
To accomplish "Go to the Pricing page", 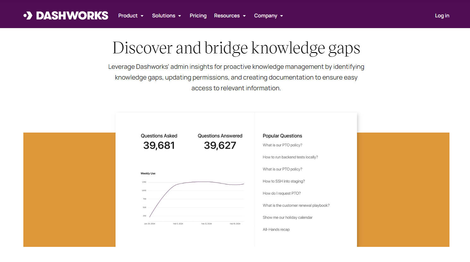I will click(198, 15).
